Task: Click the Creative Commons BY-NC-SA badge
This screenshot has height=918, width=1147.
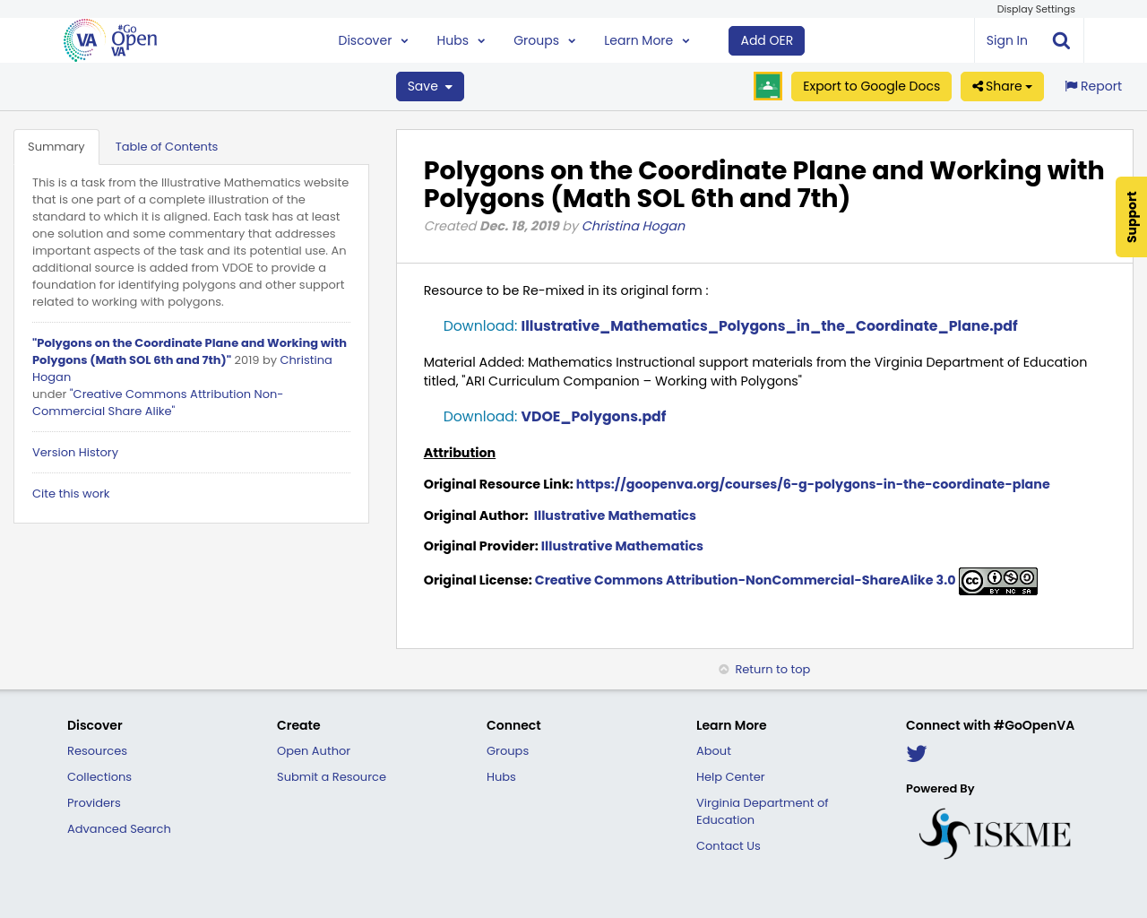Action: tap(997, 579)
